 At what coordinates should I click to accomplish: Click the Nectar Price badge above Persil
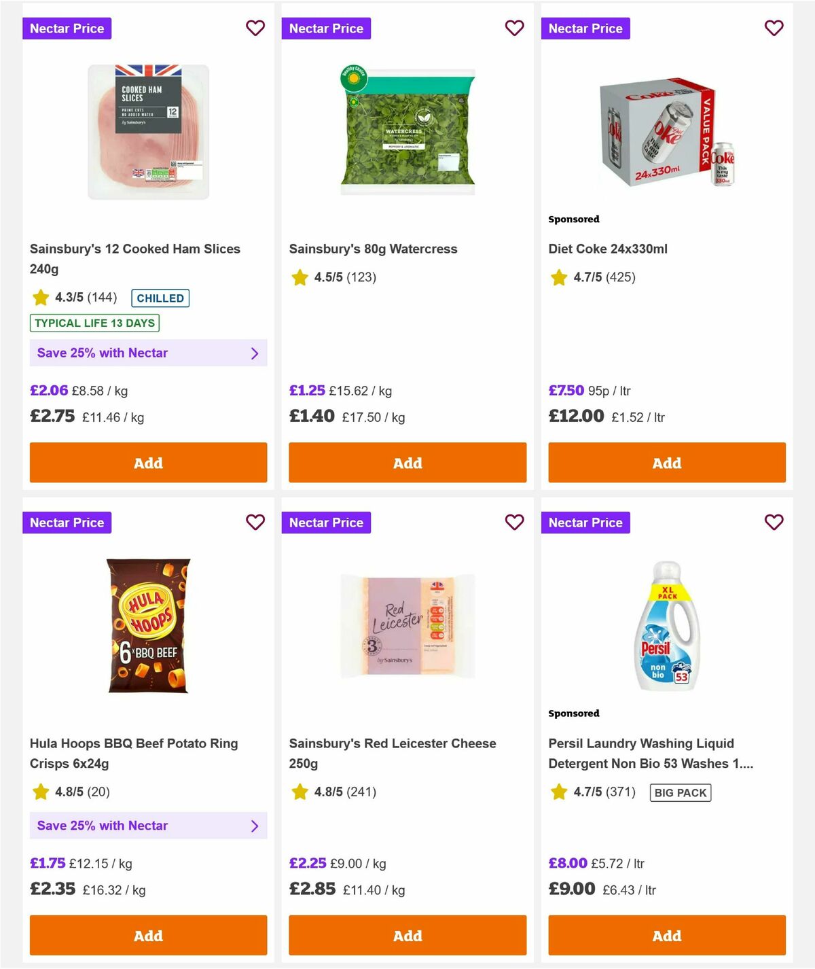[585, 523]
